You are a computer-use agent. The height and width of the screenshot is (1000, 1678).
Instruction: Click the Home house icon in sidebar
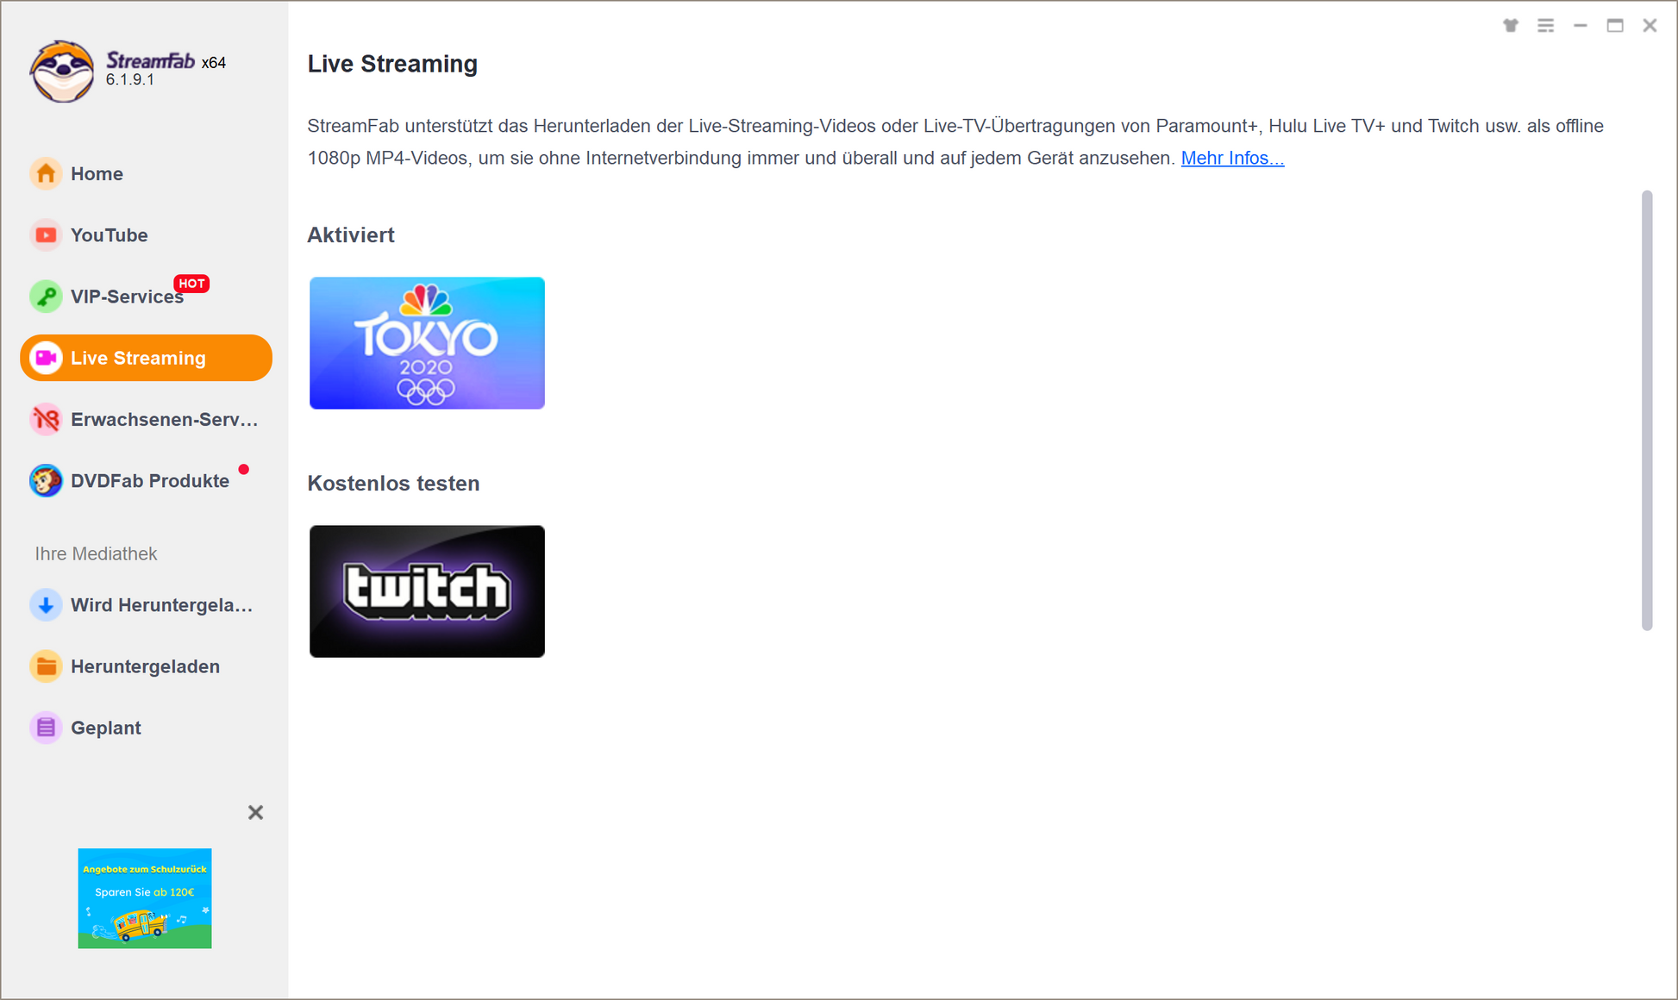(x=46, y=174)
